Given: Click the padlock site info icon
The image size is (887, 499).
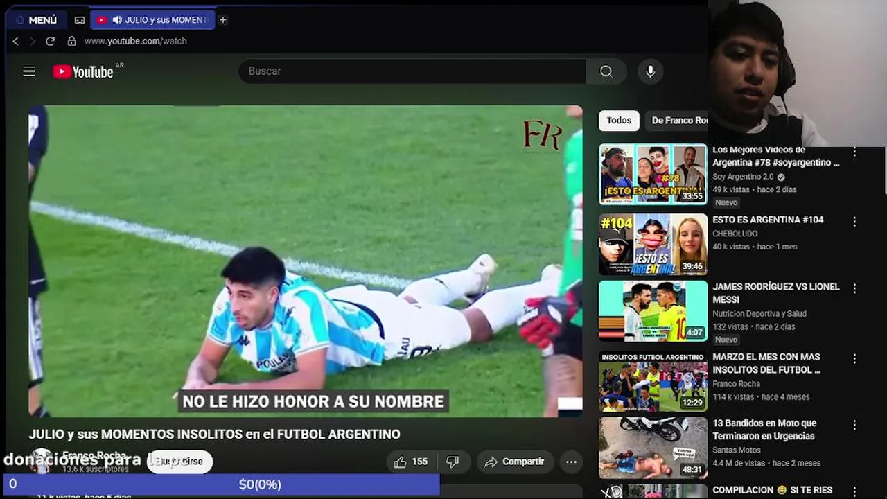Looking at the screenshot, I should (71, 42).
